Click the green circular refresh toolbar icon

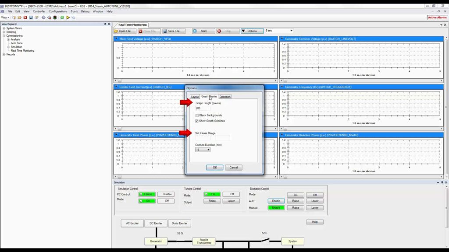62,17
